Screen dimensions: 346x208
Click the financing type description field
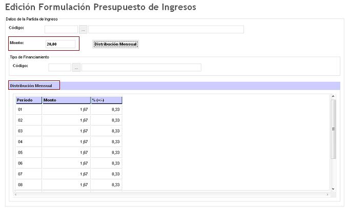click(x=141, y=67)
